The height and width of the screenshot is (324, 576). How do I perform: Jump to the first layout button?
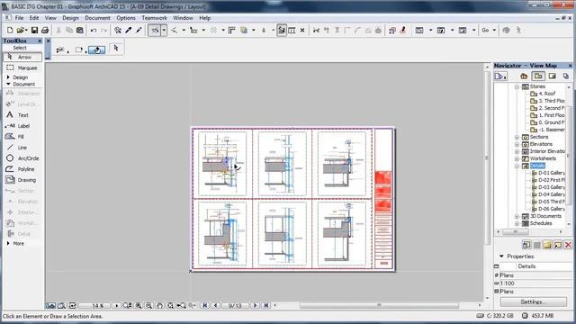(205, 305)
